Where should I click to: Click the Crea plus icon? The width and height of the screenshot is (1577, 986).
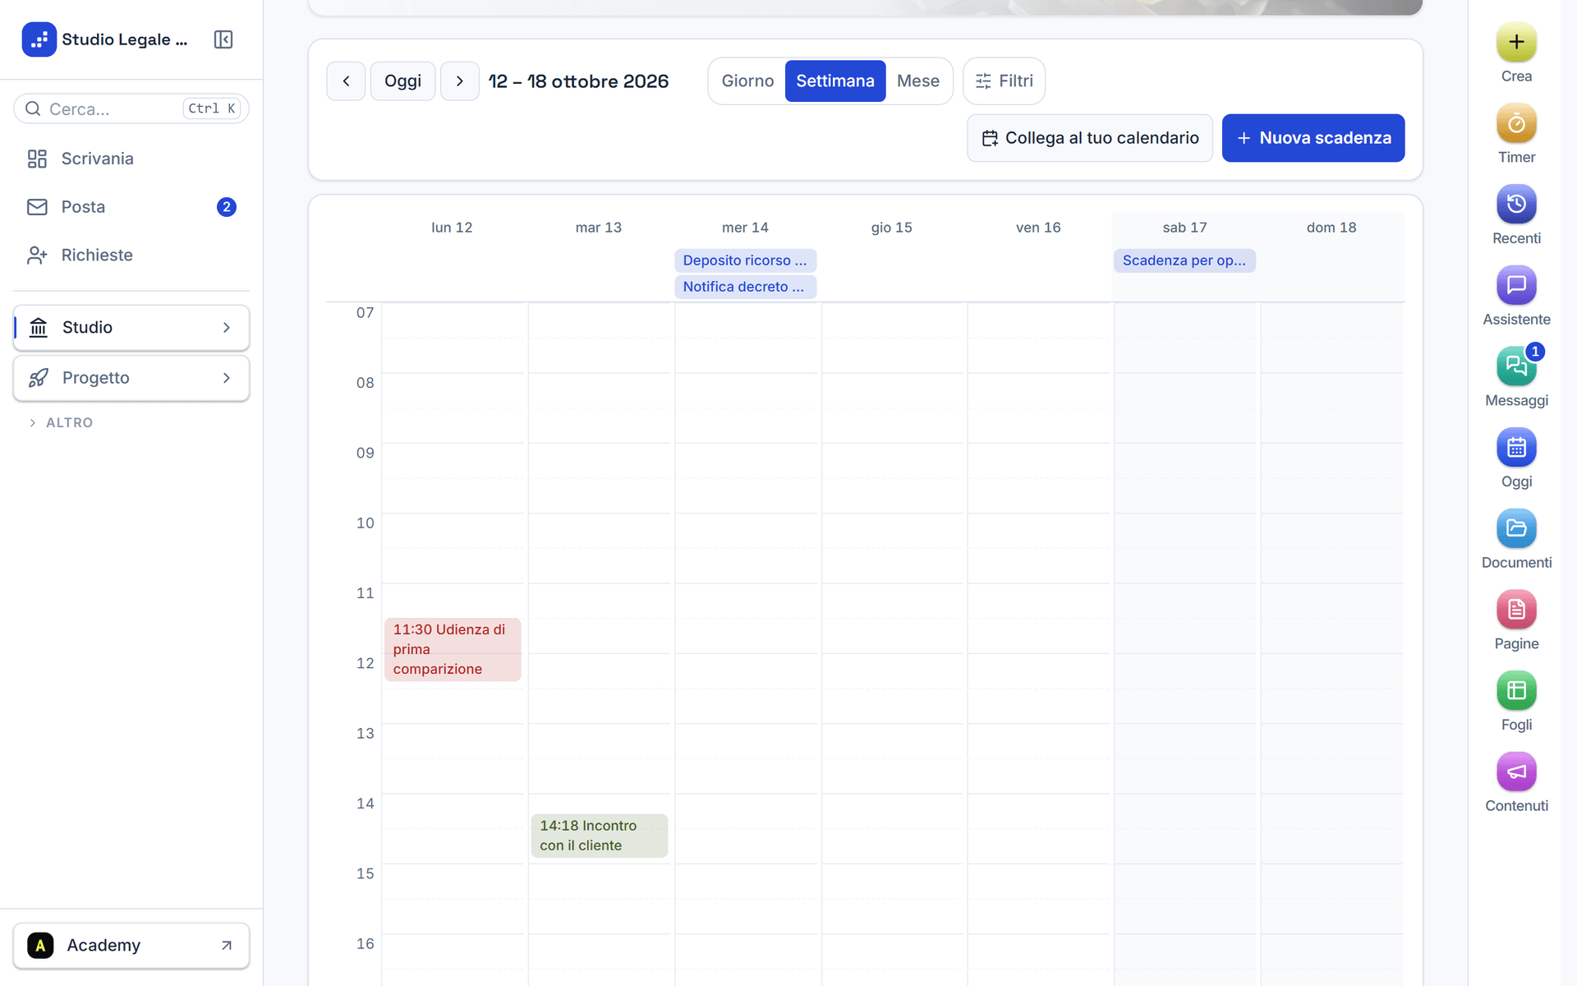(x=1516, y=42)
